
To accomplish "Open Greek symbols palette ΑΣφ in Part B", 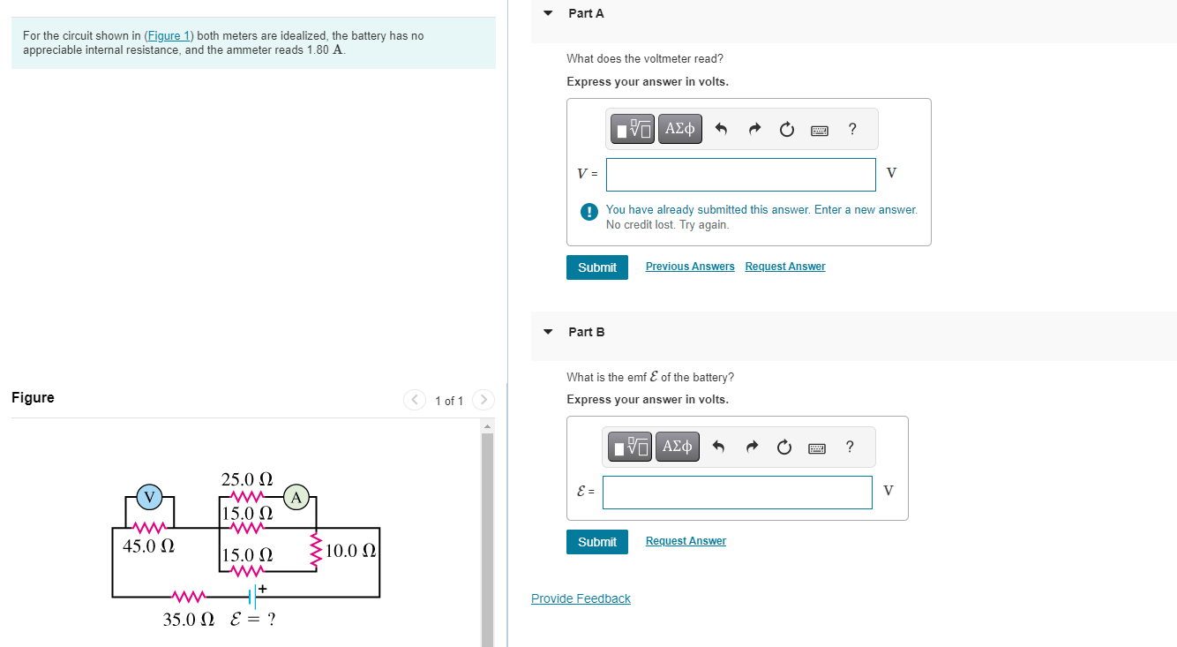I will (x=677, y=447).
